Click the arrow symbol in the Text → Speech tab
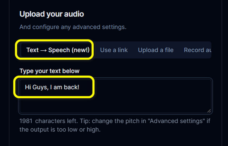This screenshot has height=146, width=228. click(43, 50)
